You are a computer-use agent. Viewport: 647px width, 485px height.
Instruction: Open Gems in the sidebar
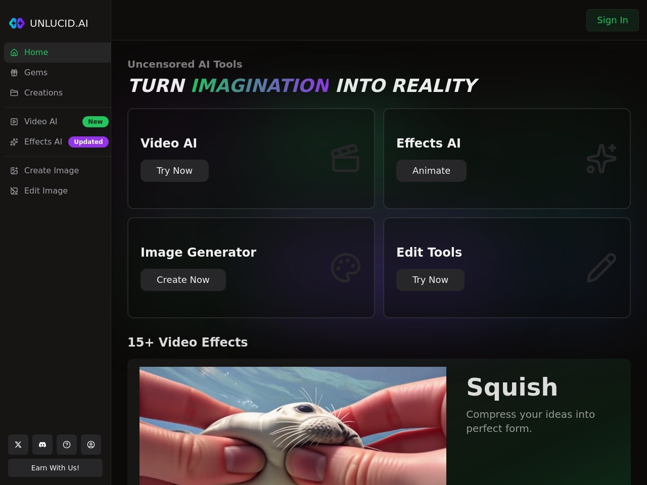[58, 73]
